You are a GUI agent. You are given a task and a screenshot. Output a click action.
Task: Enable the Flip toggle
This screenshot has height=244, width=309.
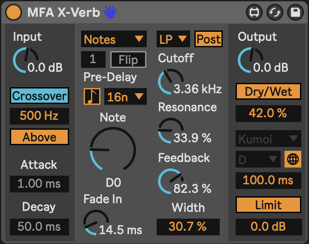pos(128,60)
